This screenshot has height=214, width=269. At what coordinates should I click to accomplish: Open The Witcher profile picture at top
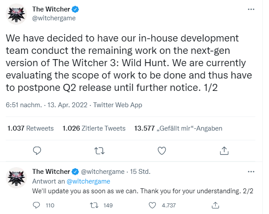[x=17, y=15]
